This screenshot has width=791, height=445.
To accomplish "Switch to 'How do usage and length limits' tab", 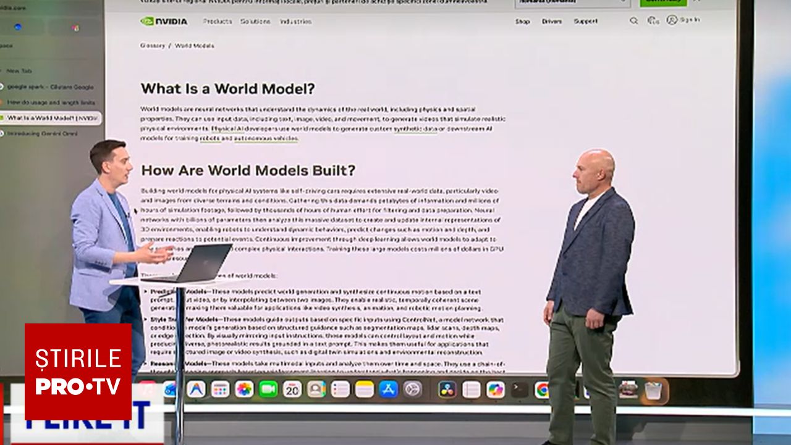I will (51, 102).
